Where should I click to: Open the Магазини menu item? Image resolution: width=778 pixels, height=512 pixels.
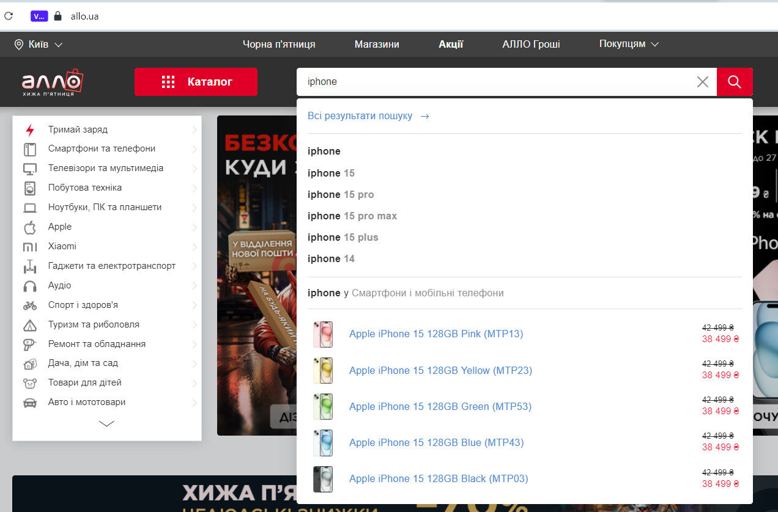[377, 44]
